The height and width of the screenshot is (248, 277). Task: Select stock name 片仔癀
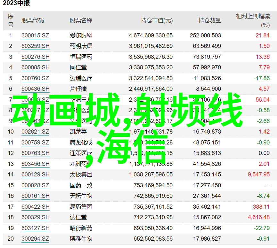tap(78, 89)
